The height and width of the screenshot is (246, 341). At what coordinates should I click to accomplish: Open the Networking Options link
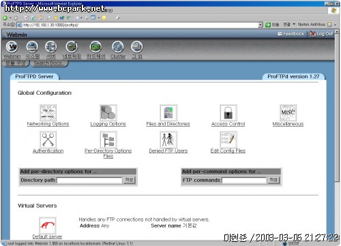(48, 124)
